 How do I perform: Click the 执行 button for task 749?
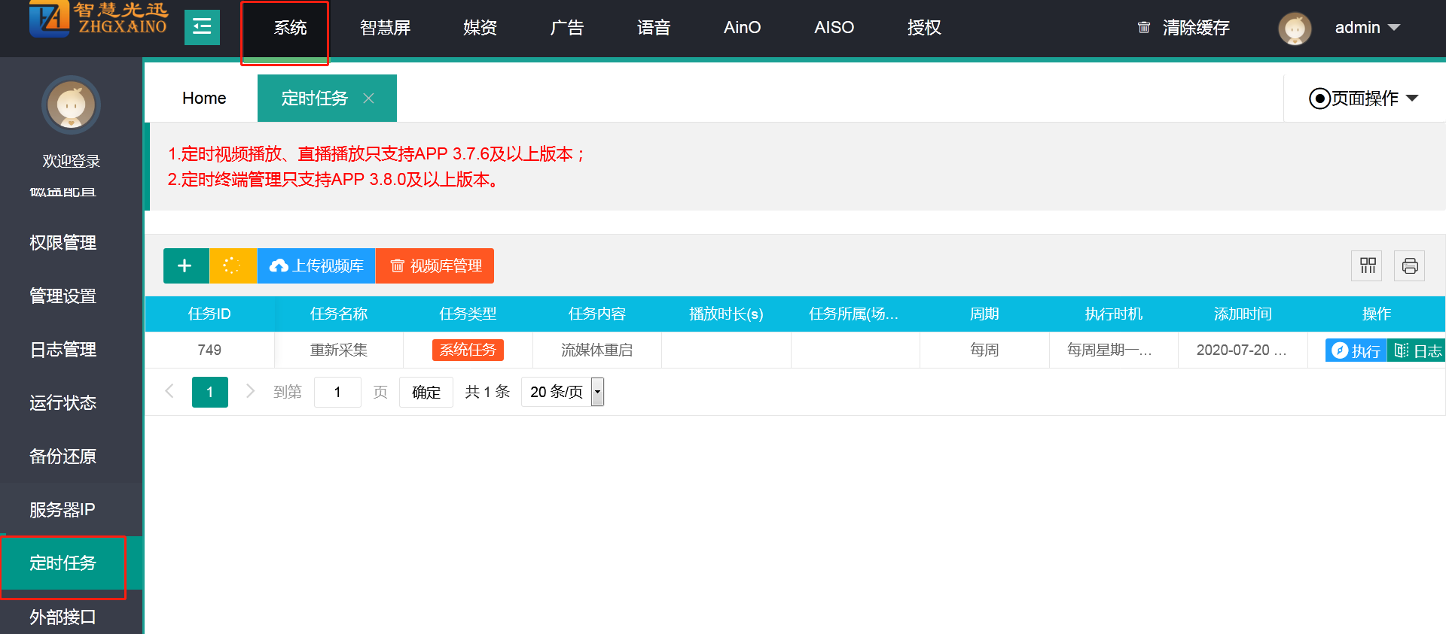[x=1356, y=350]
